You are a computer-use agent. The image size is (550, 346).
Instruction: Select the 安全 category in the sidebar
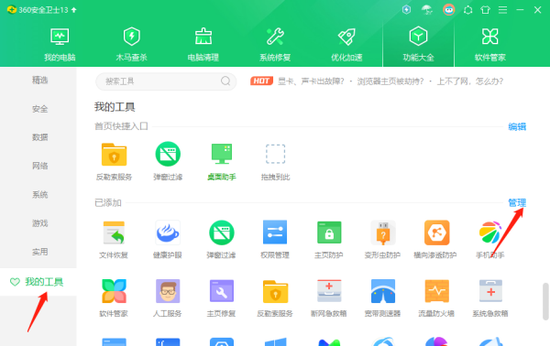[39, 109]
